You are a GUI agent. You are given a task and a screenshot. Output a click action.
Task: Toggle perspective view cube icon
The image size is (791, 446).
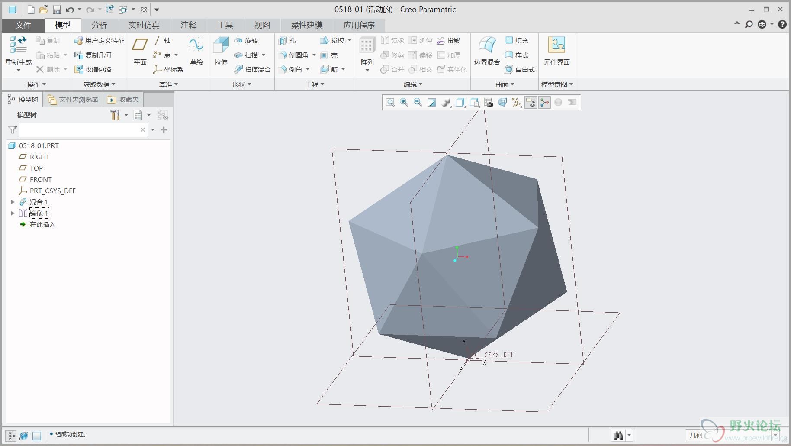502,103
